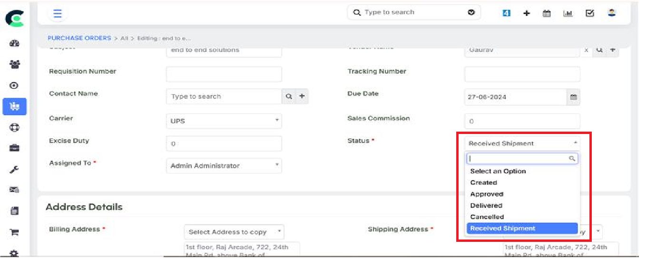Click the hamburger menu icon
Image resolution: width=647 pixels, height=268 pixels.
pos(57,14)
